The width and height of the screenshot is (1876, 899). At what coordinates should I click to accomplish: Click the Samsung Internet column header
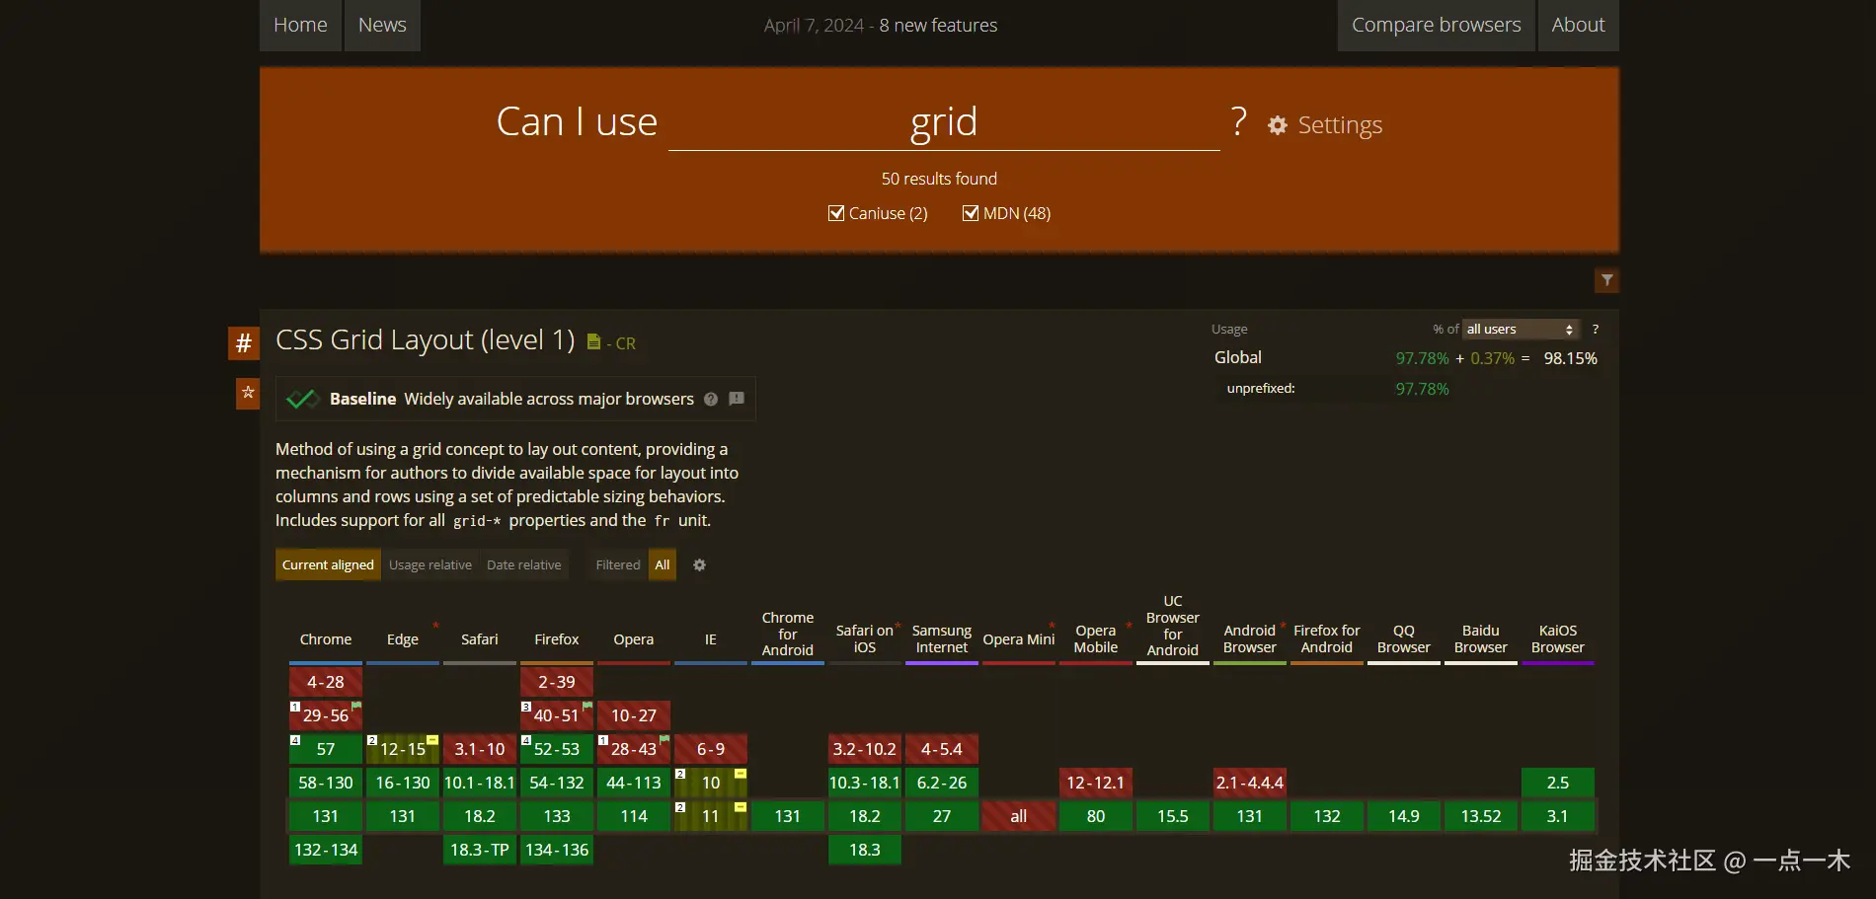942,638
